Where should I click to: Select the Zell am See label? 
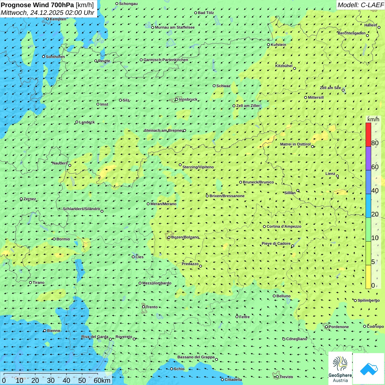[x=330, y=88]
